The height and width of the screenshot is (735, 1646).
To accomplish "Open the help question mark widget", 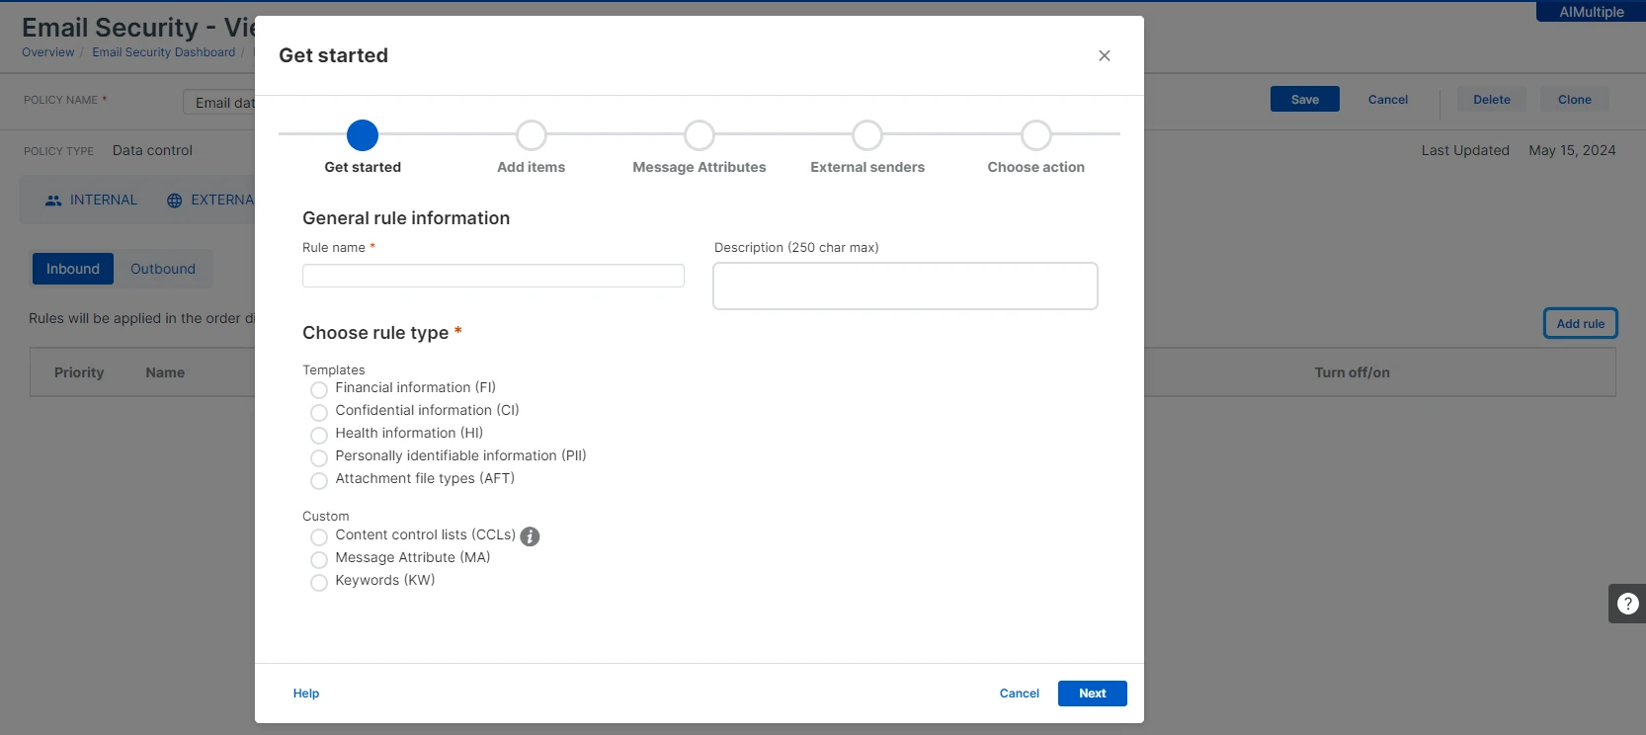I will (x=1627, y=603).
